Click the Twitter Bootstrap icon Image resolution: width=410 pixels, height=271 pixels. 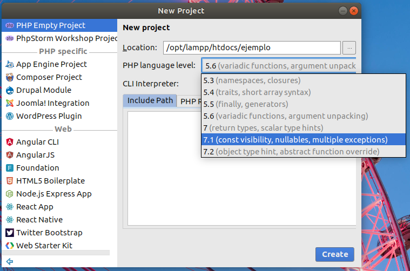pyautogui.click(x=10, y=233)
